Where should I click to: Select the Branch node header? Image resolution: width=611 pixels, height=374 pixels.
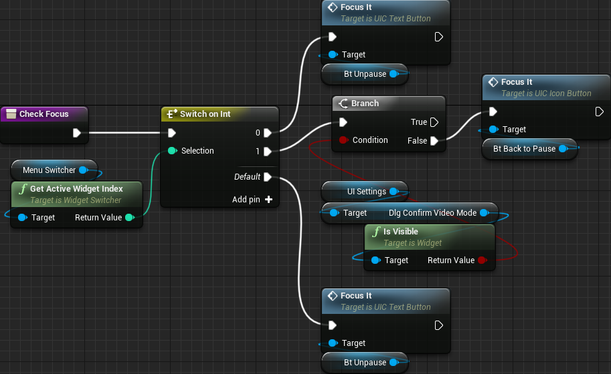(389, 104)
